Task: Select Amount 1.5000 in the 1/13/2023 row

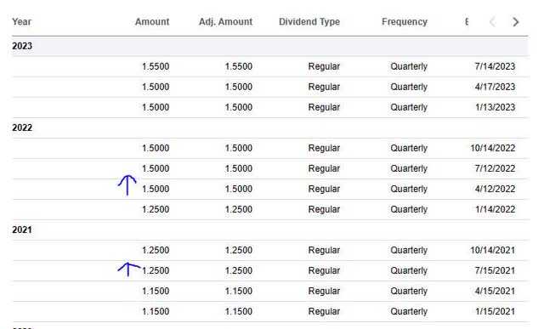Action: click(156, 107)
